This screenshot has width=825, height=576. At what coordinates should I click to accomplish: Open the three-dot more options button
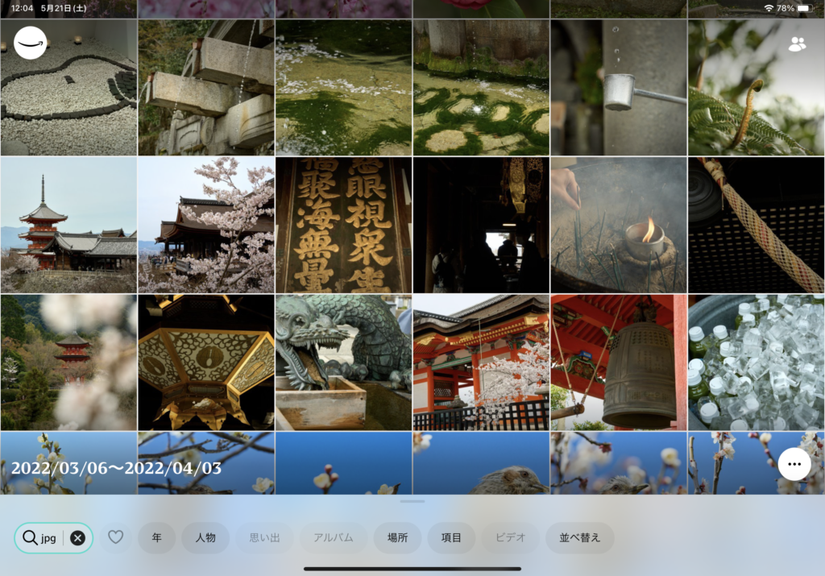[x=794, y=464]
